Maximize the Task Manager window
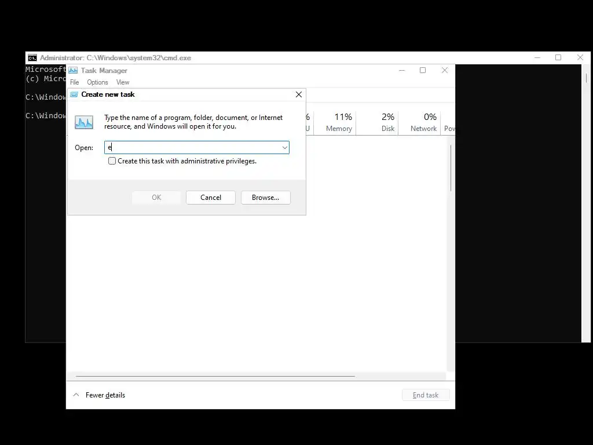Screen dimensions: 593x445 click(x=423, y=70)
